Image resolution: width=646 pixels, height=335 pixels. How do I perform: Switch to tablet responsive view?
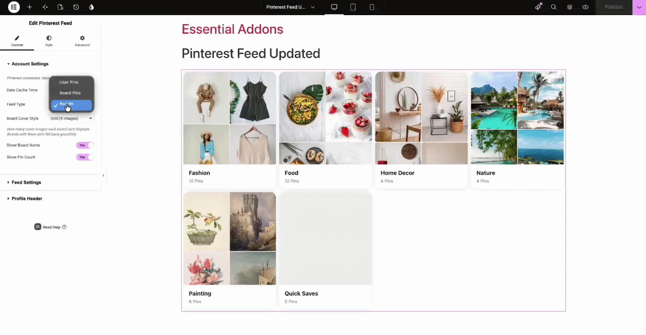(353, 7)
